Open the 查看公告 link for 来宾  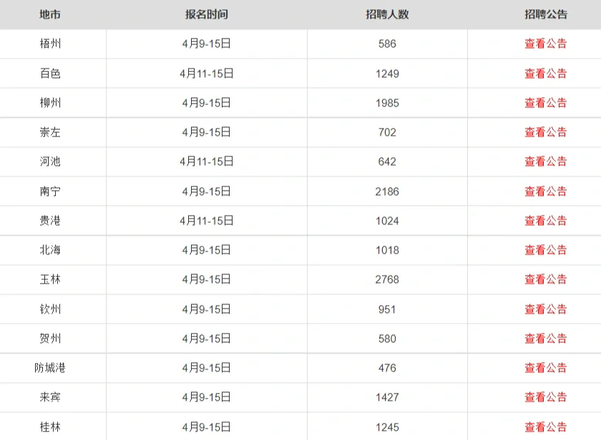[x=545, y=397]
